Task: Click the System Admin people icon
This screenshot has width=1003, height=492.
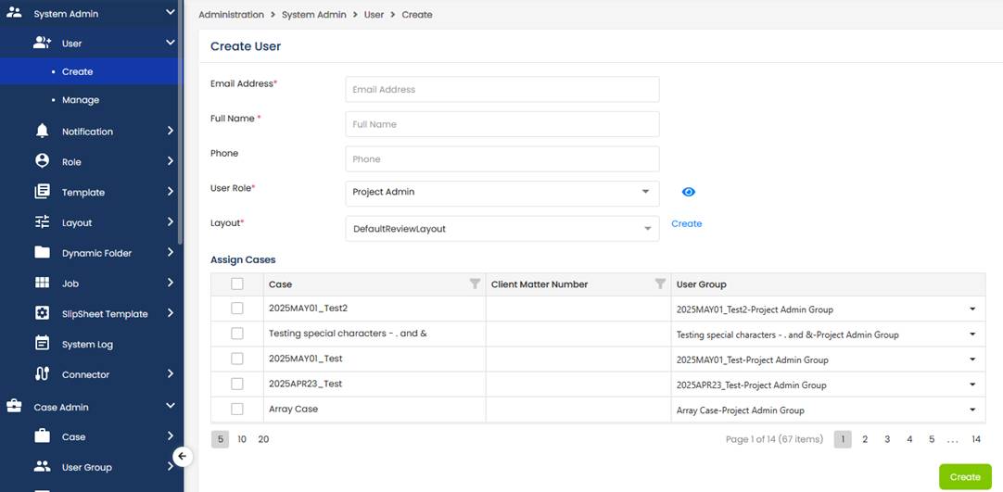Action: tap(14, 13)
